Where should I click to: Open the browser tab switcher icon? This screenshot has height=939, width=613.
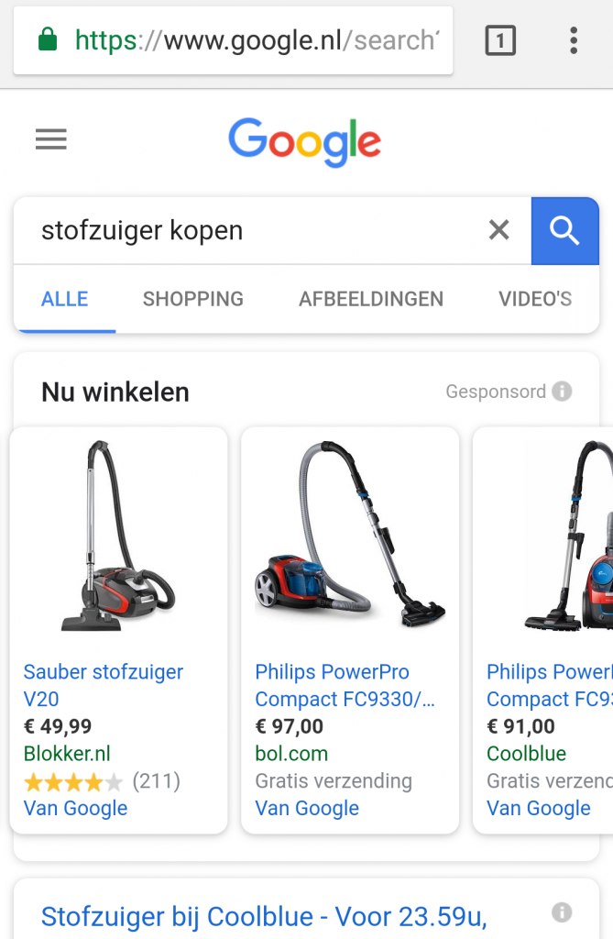[x=500, y=40]
